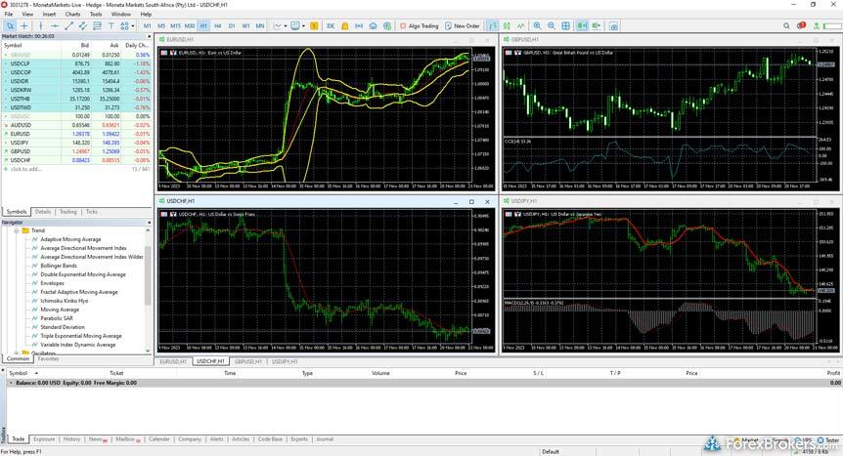Switch chart to H4 timeframe

tap(218, 25)
